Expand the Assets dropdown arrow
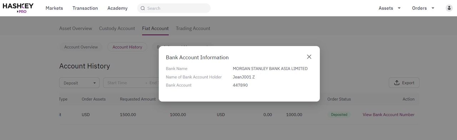This screenshot has width=457, height=140. (x=399, y=8)
